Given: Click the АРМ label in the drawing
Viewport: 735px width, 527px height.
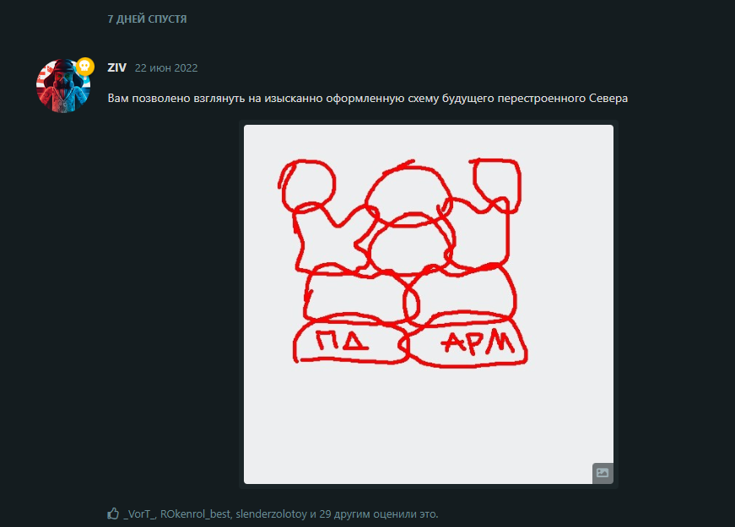Looking at the screenshot, I should tap(478, 342).
